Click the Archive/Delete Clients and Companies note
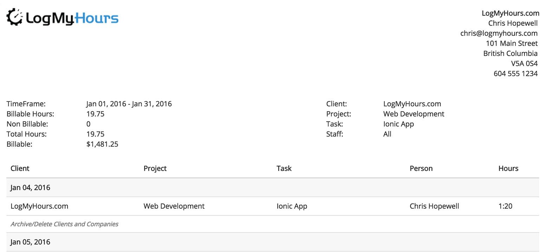This screenshot has height=252, width=547. point(64,224)
